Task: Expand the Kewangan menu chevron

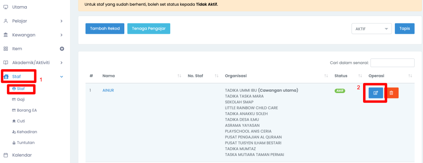Action: 62,35
